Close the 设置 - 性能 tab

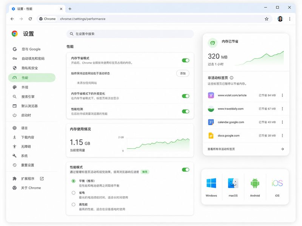pos(61,9)
